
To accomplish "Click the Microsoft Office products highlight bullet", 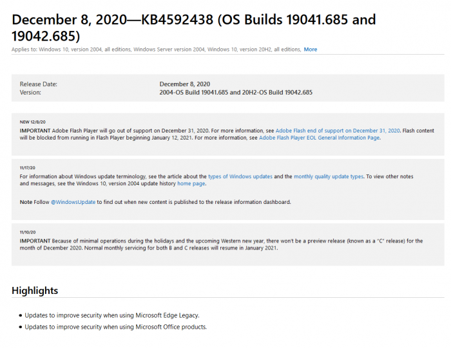I will click(x=115, y=327).
